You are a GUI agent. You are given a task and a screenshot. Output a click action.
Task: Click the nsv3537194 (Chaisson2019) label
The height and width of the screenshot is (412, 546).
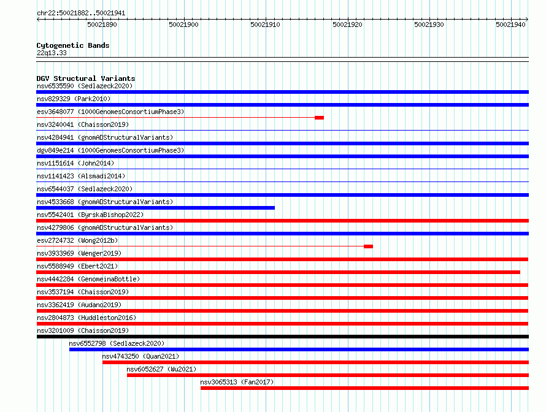coord(83,292)
